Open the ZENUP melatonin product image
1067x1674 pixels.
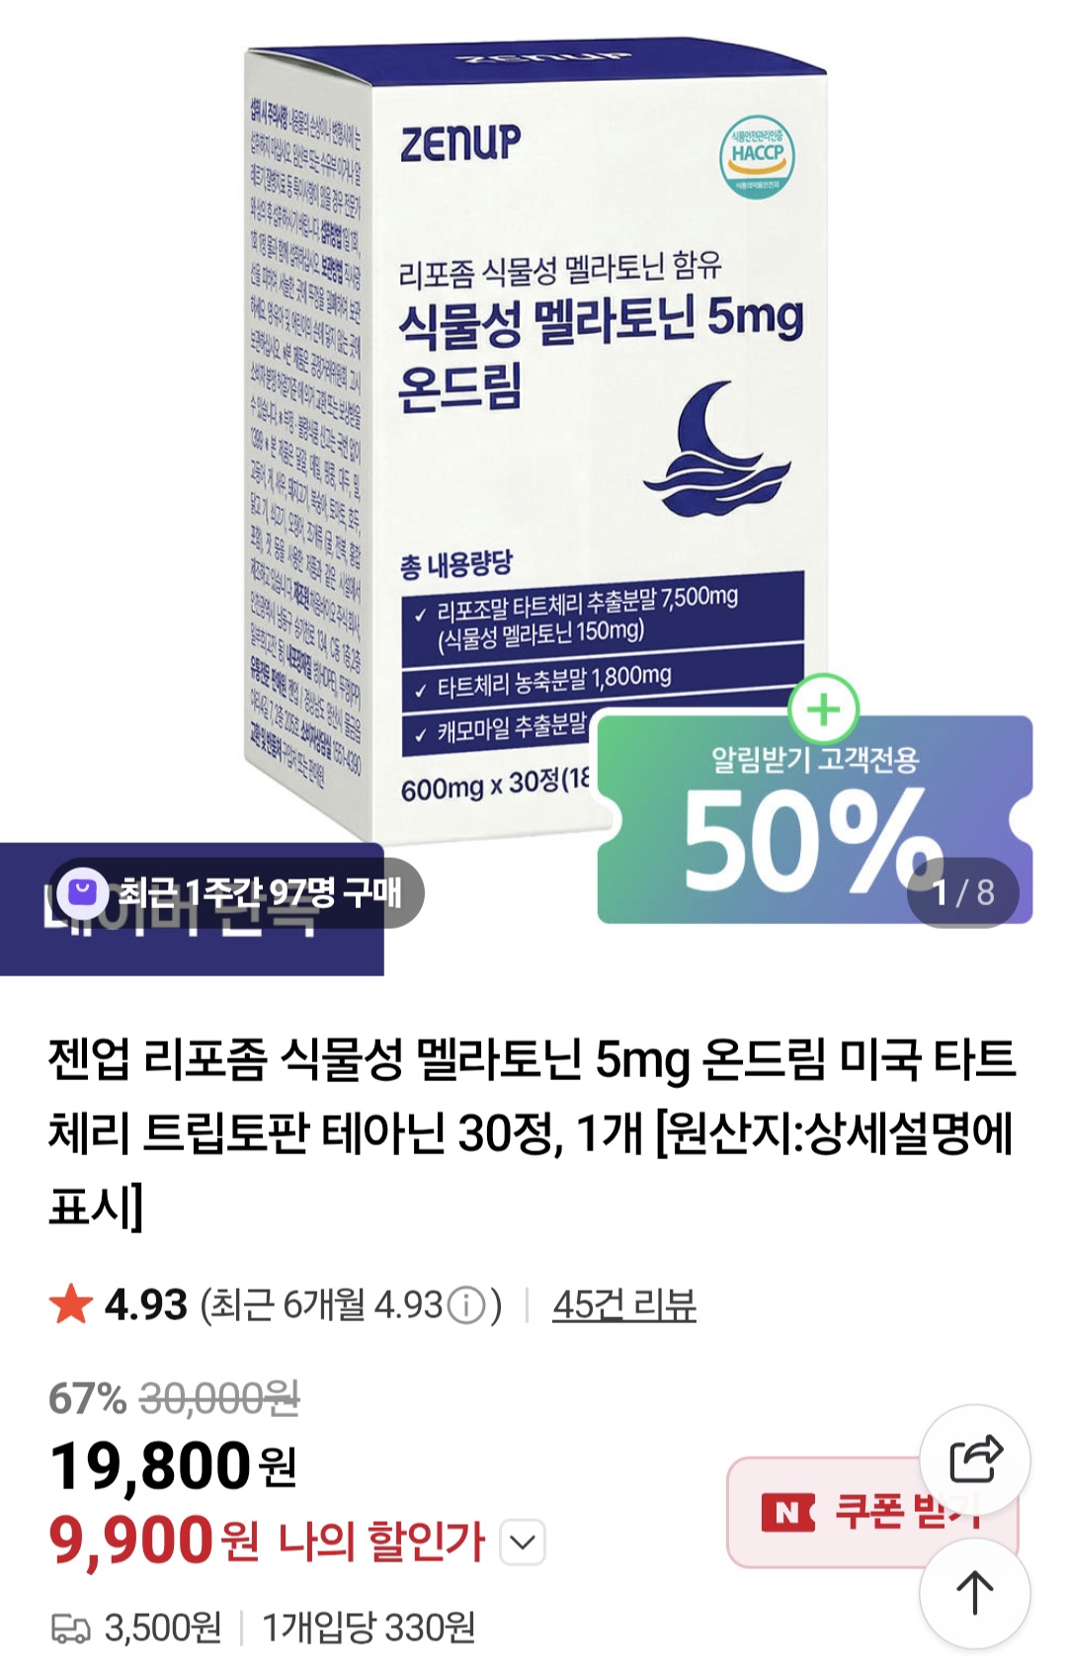pyautogui.click(x=533, y=445)
